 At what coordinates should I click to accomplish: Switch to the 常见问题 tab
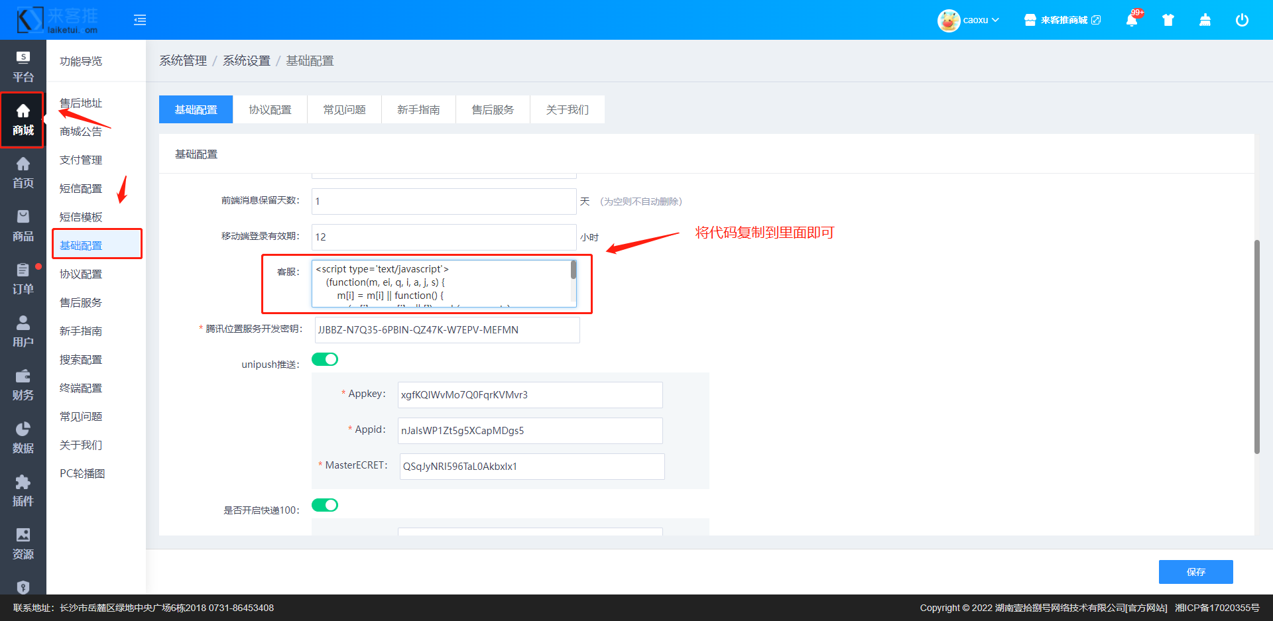[344, 109]
